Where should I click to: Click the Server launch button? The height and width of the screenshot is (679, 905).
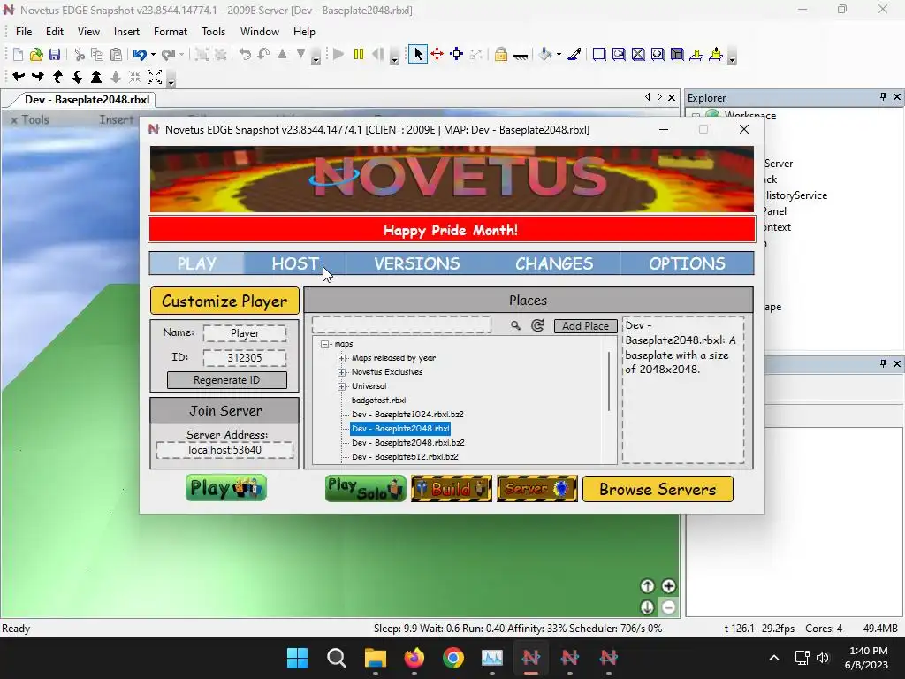[536, 488]
